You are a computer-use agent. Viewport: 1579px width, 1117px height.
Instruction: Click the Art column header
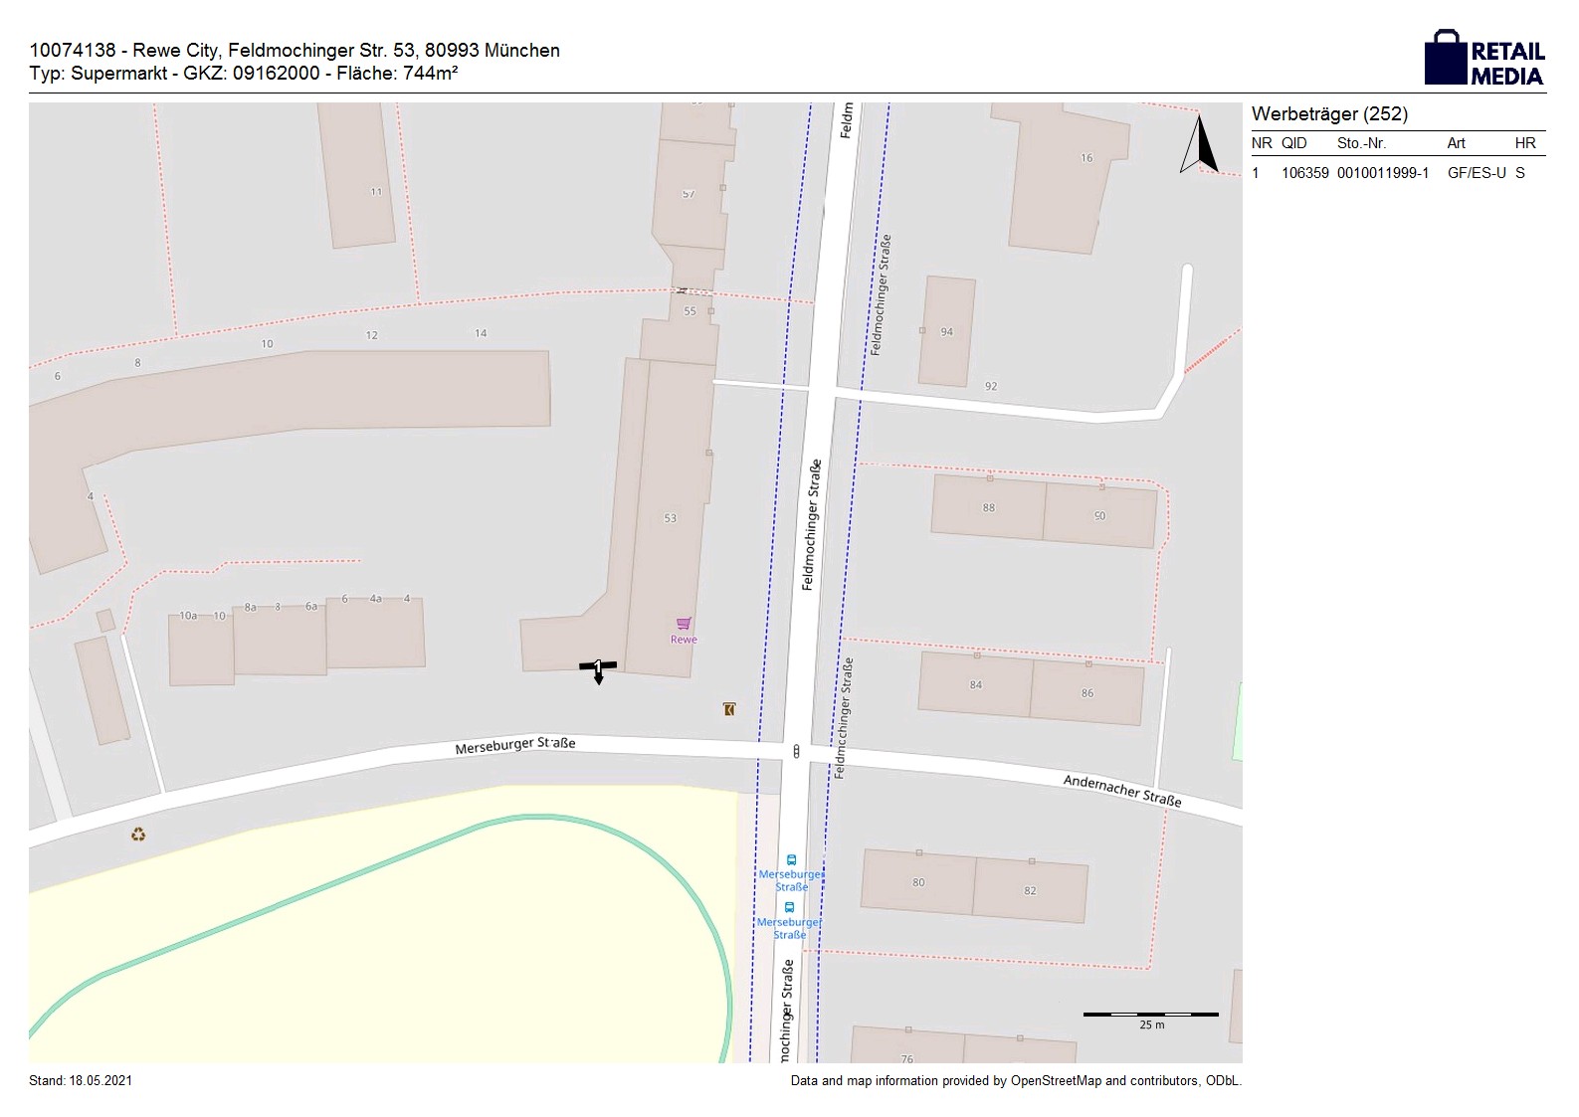[1456, 143]
